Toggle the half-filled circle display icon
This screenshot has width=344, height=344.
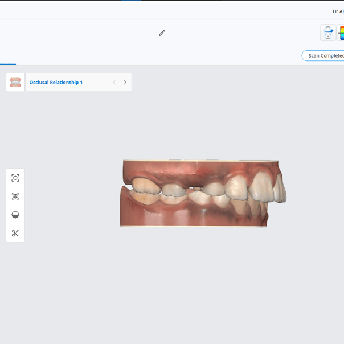15,215
